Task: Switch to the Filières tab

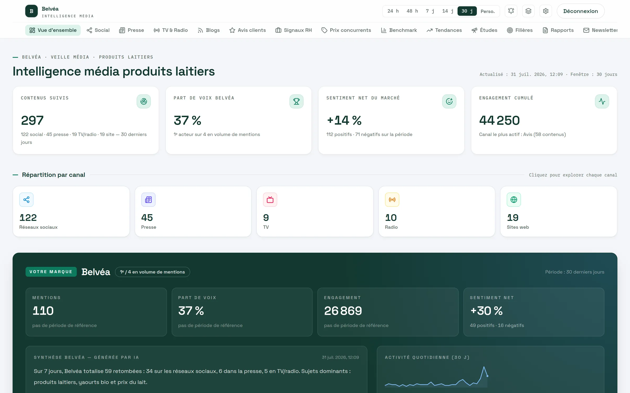Action: (x=520, y=30)
